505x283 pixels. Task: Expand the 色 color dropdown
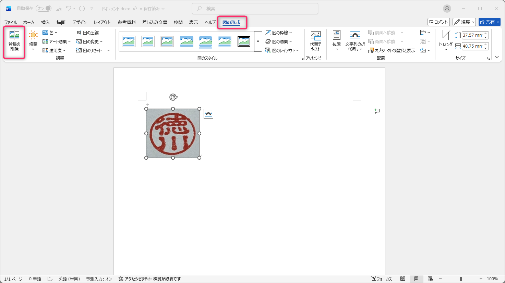(x=50, y=33)
